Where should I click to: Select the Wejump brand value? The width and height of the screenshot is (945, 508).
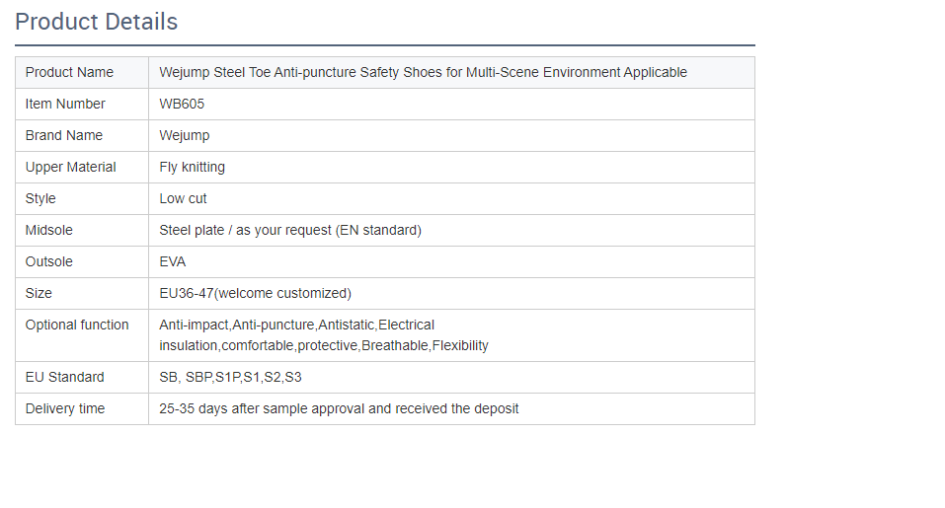(185, 135)
